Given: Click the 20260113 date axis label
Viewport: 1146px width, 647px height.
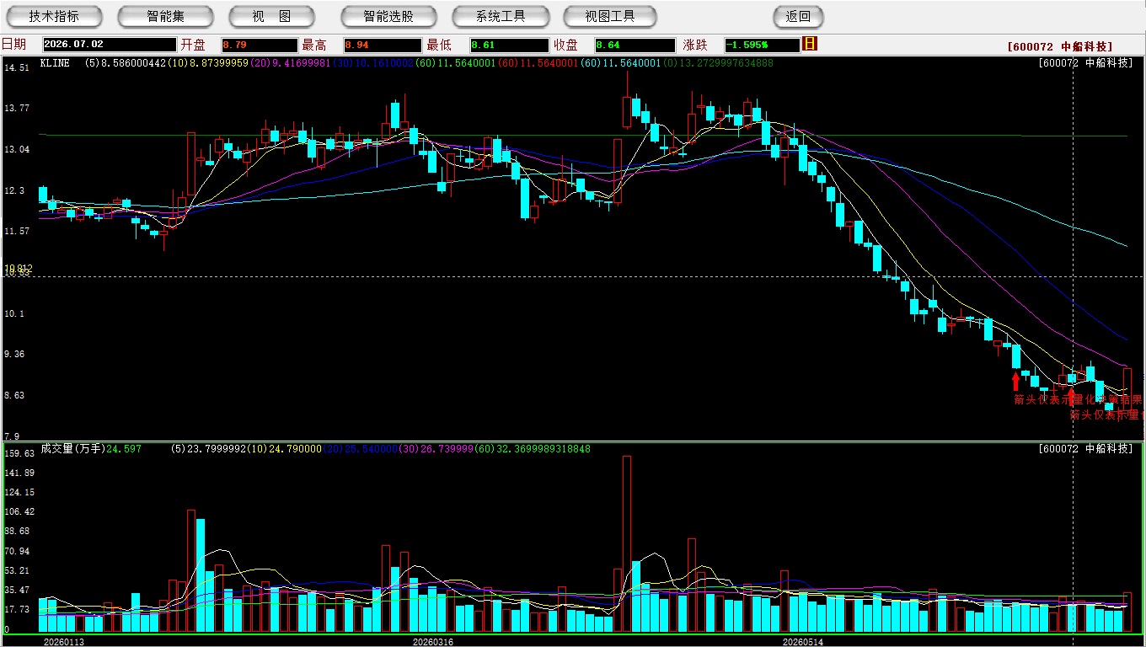Looking at the screenshot, I should click(63, 642).
